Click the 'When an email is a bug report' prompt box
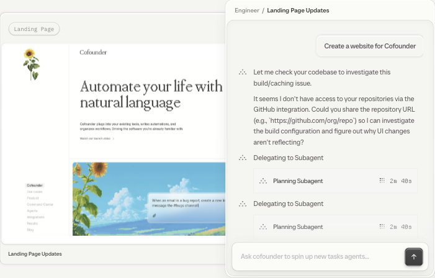435x278 pixels. click(x=186, y=207)
